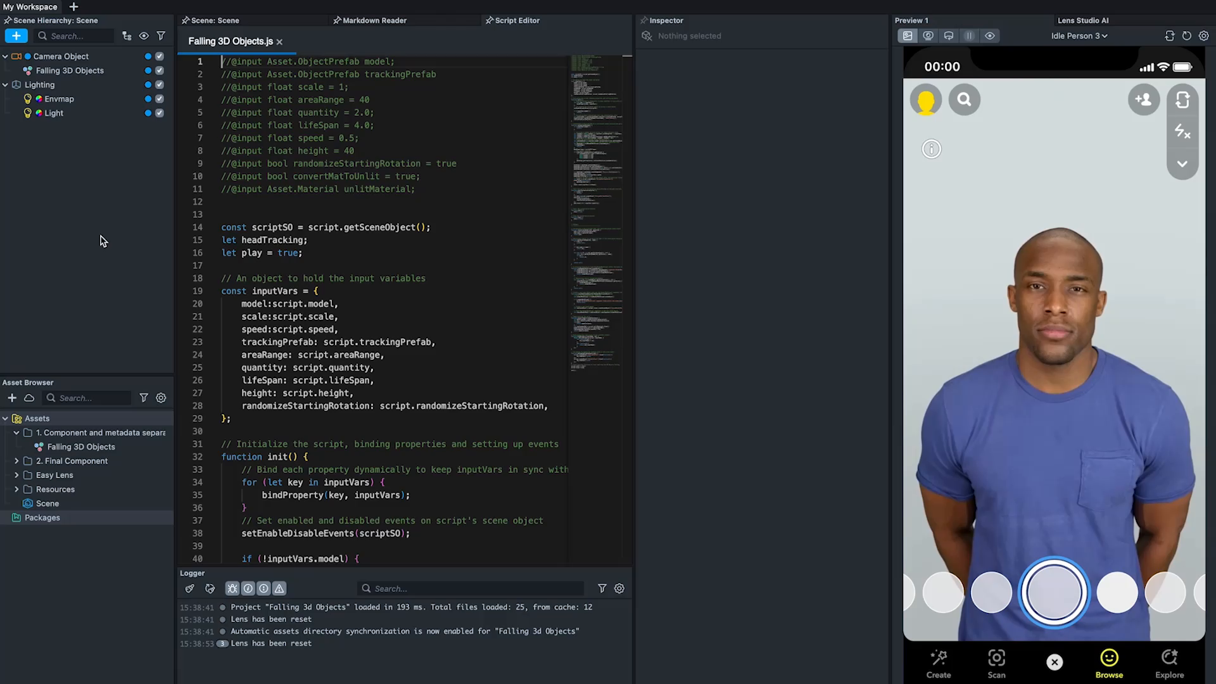This screenshot has width=1216, height=684.
Task: Open the Asset Library cloud icon
Action: click(x=29, y=398)
